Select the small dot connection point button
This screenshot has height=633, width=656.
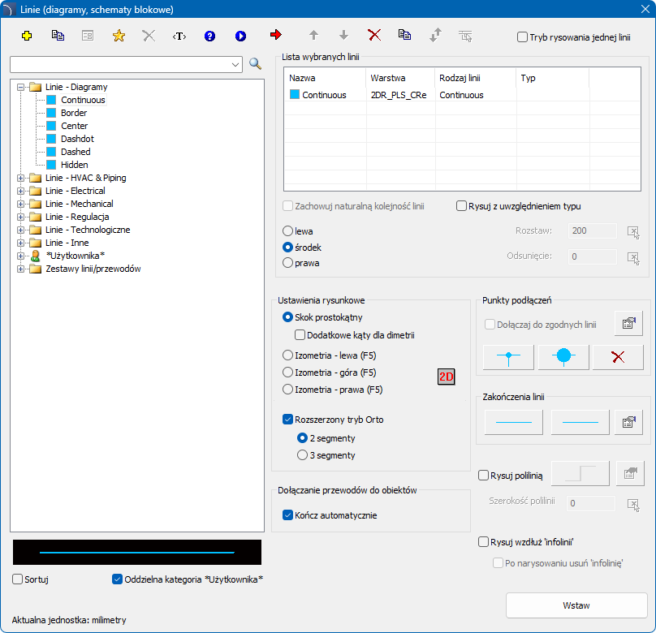[x=508, y=357]
